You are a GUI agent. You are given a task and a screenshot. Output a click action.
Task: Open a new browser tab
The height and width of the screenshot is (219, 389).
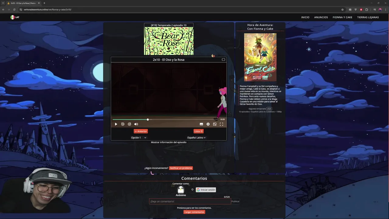point(44,3)
